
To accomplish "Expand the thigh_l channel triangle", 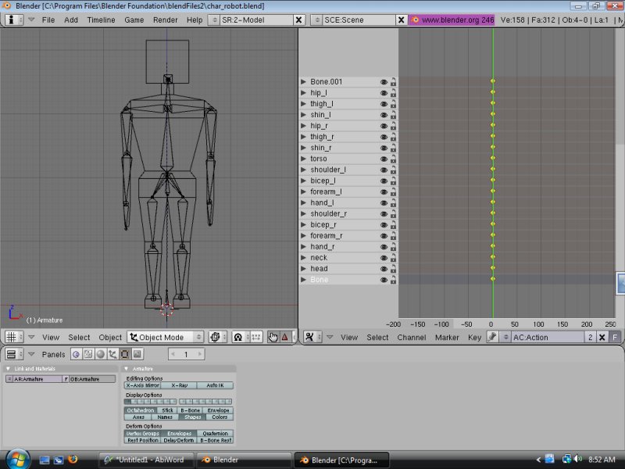I will pos(304,104).
